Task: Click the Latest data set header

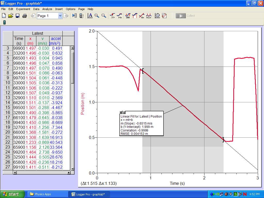Action: (x=38, y=33)
